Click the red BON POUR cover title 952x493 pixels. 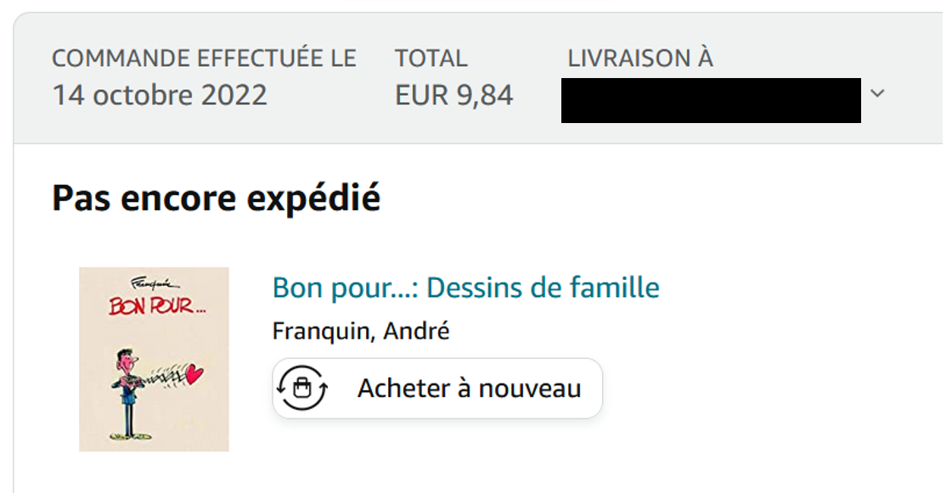click(156, 305)
